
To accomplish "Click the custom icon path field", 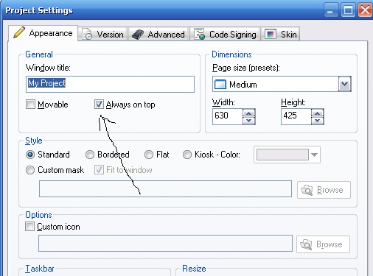I will [x=165, y=243].
